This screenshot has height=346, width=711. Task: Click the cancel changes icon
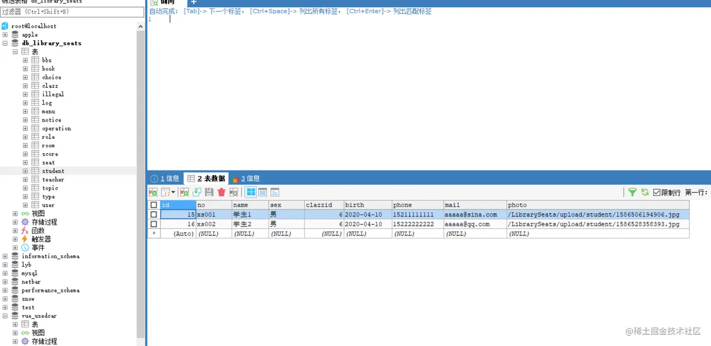coord(234,192)
